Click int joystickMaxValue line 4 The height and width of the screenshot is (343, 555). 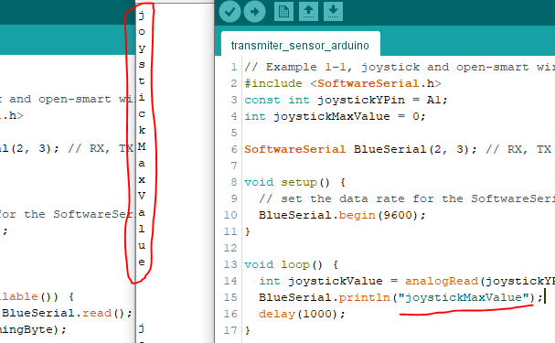click(x=335, y=116)
